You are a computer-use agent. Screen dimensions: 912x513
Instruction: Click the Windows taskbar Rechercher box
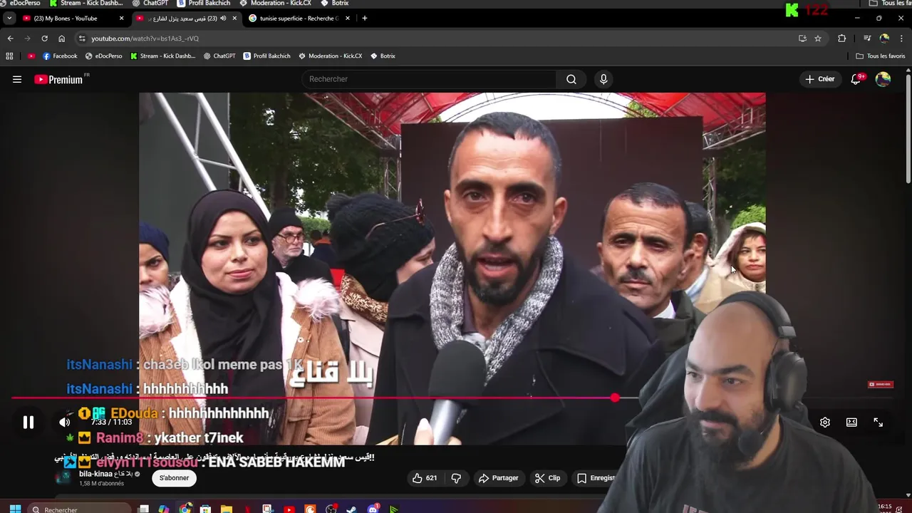coord(80,509)
